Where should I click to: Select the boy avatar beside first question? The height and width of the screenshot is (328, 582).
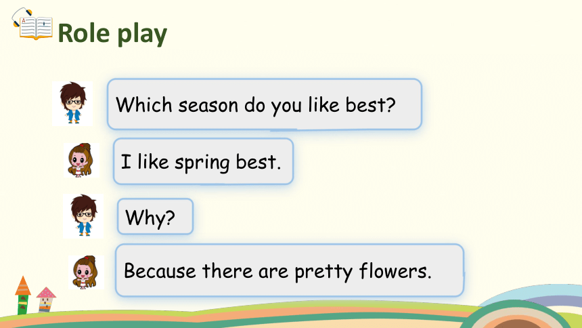click(72, 104)
